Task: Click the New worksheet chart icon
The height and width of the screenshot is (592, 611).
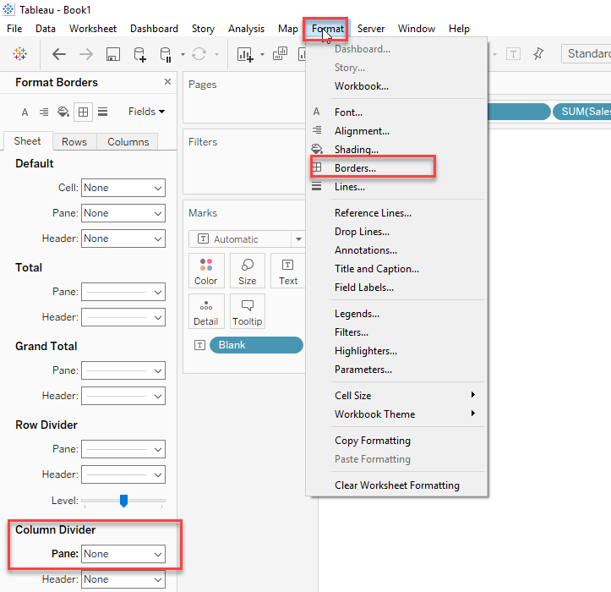Action: pos(245,55)
